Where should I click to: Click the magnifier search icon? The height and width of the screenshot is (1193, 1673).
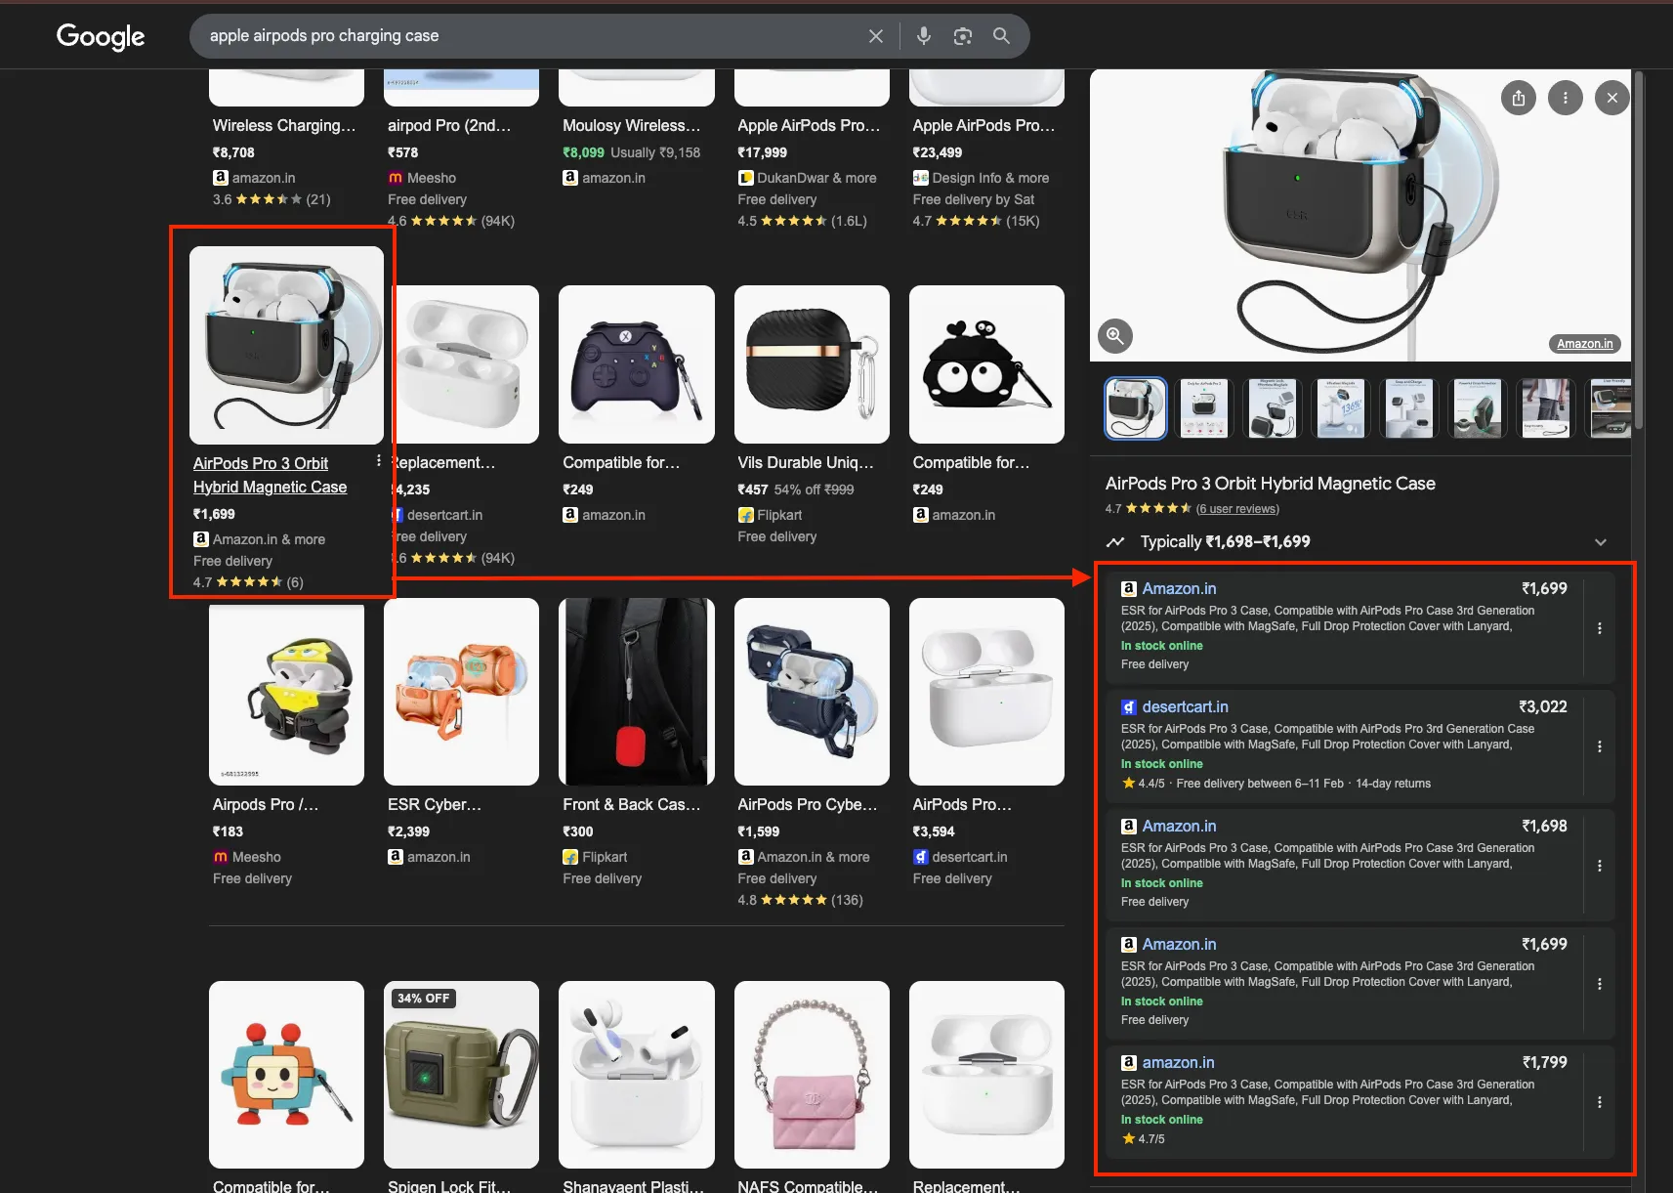pos(1001,36)
